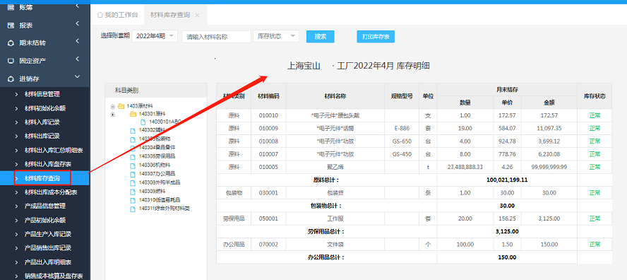
Task: Select 材料库存查询 in the sidebar
Action: [42, 178]
